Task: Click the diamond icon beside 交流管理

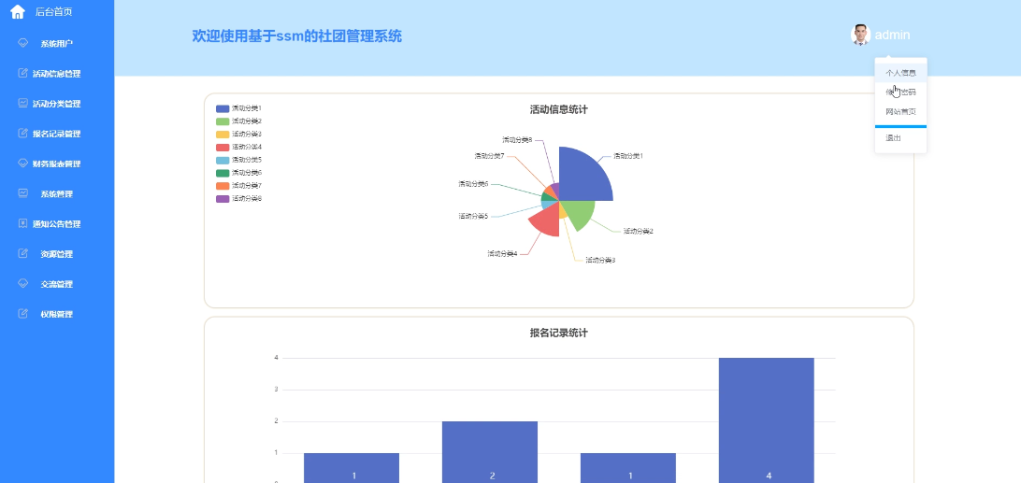Action: [22, 283]
